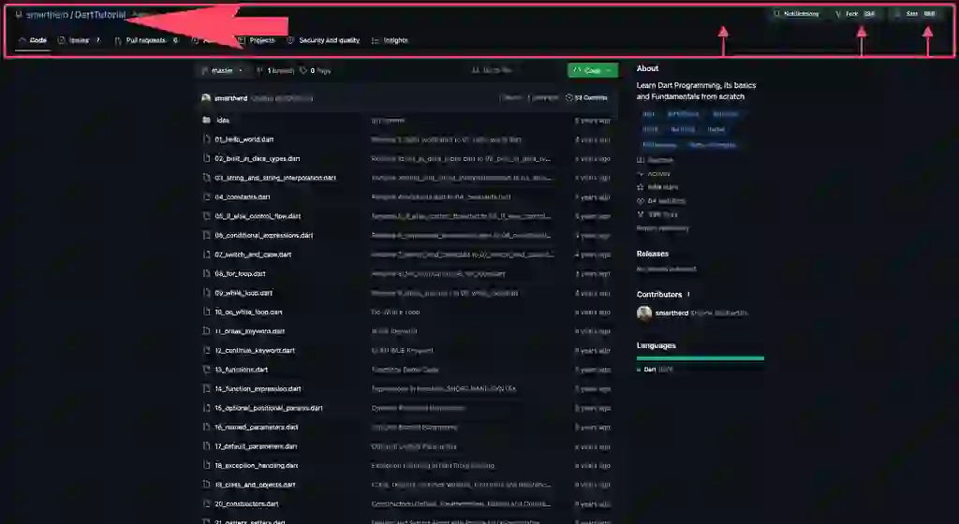Open the Readme link in About

pos(655,160)
